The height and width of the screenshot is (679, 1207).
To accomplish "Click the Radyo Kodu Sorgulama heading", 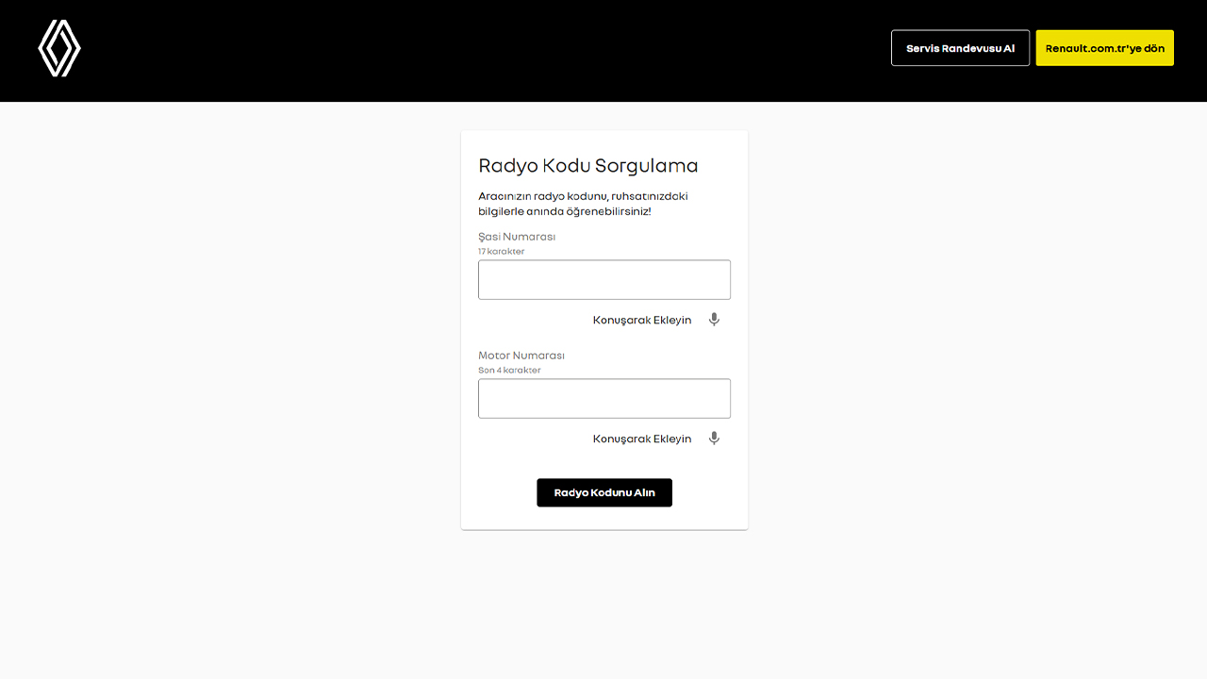I will [x=588, y=165].
